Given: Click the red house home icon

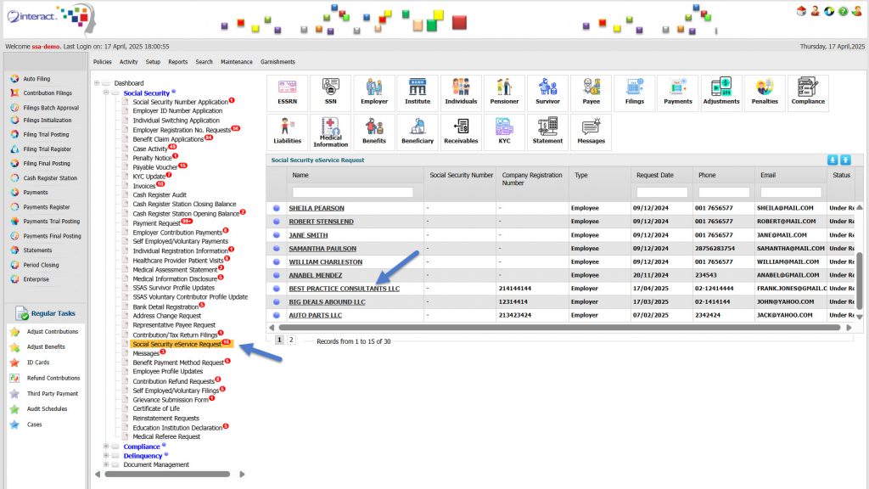Looking at the screenshot, I should coord(801,11).
